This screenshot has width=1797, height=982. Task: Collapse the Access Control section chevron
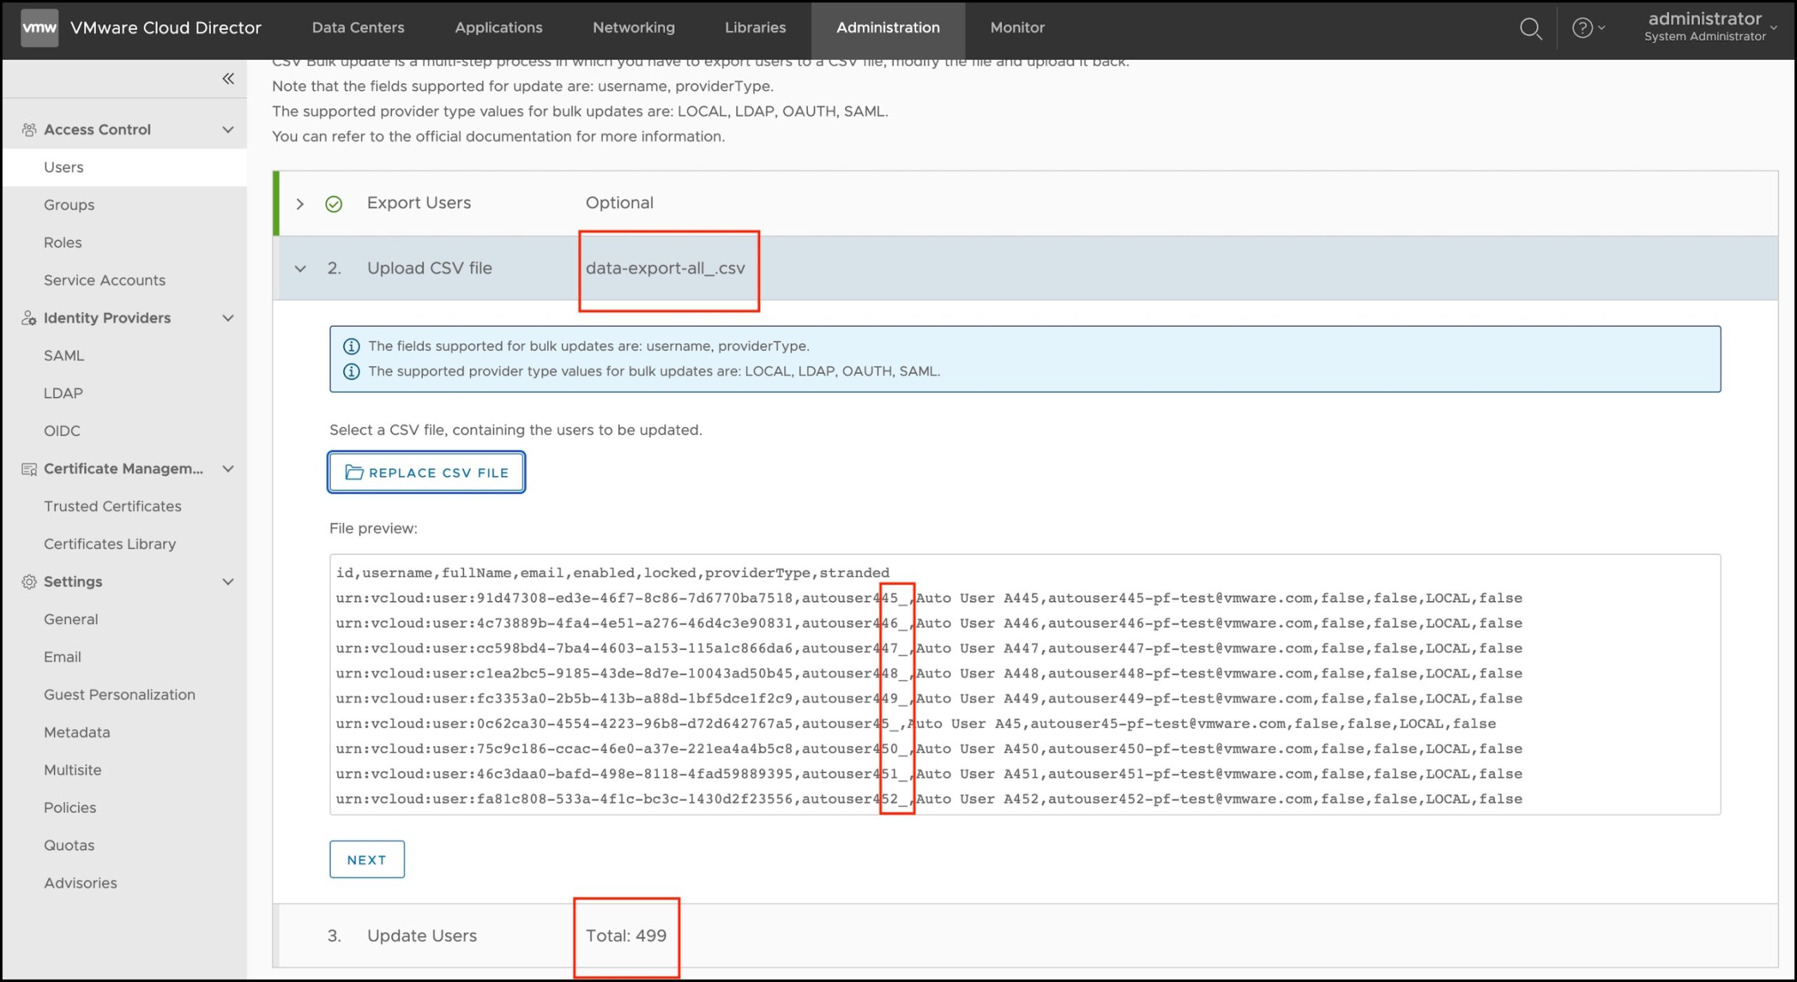click(227, 130)
